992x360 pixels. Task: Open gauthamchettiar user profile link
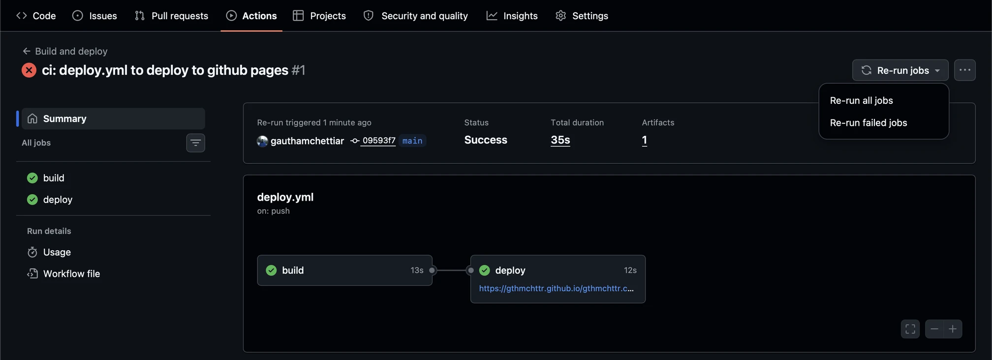click(307, 141)
